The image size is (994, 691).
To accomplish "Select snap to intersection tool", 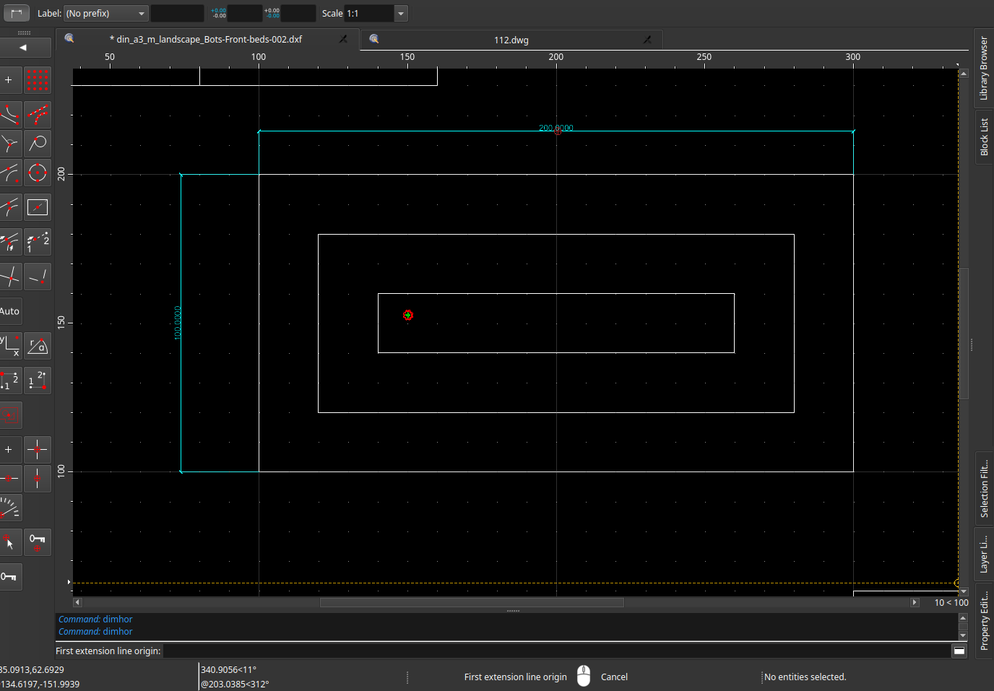I will click(9, 277).
